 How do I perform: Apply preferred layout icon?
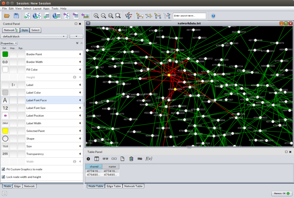pos(129,16)
